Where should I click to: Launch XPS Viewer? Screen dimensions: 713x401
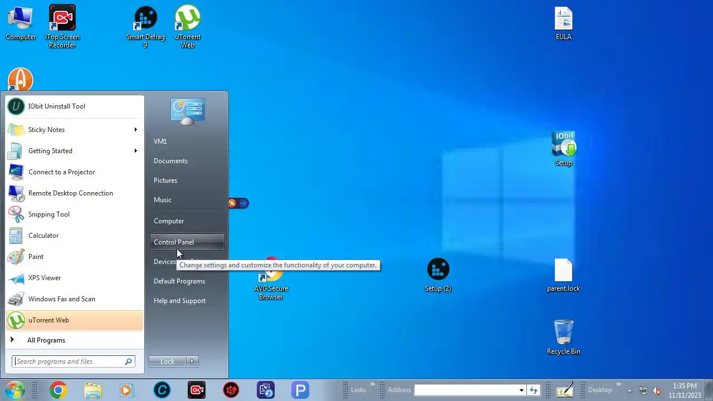tap(75, 278)
